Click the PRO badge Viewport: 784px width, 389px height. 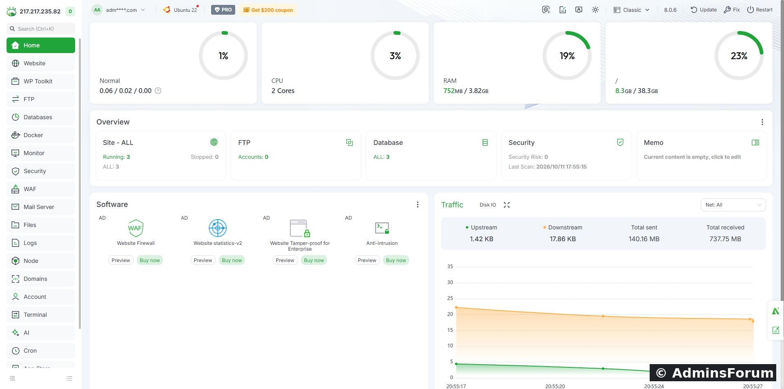coord(223,10)
